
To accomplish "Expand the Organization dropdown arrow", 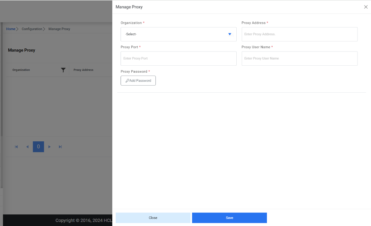I will 230,34.
